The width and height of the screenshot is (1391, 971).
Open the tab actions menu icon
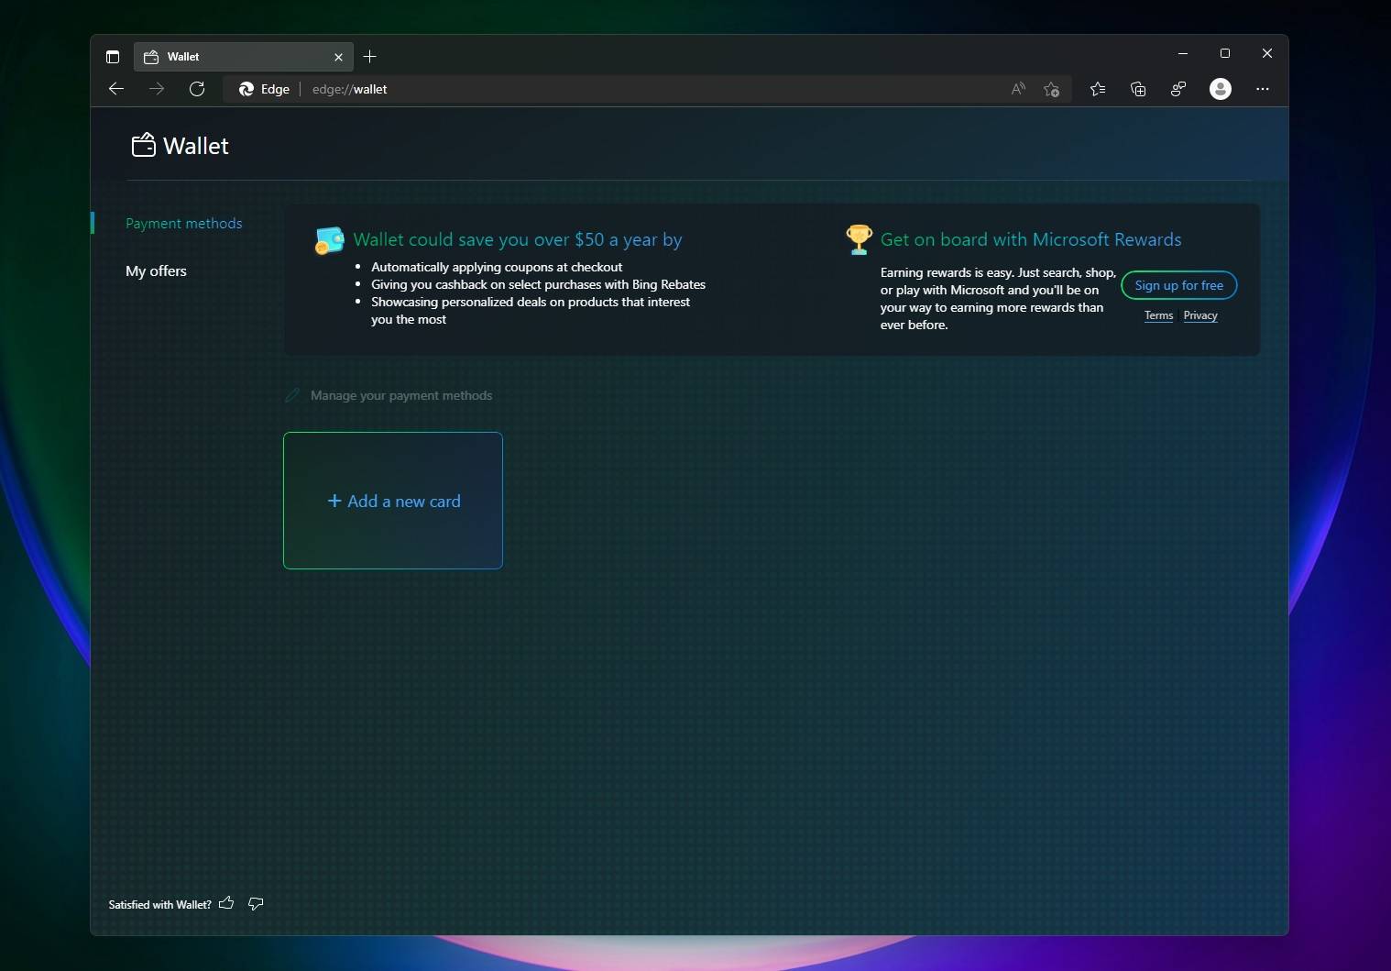pyautogui.click(x=113, y=57)
